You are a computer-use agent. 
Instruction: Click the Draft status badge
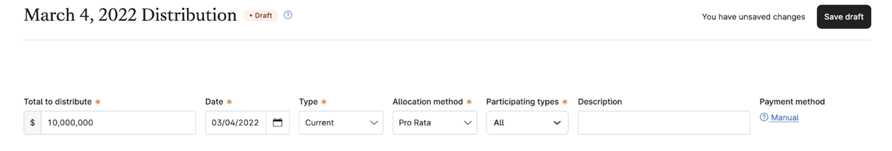pos(261,15)
